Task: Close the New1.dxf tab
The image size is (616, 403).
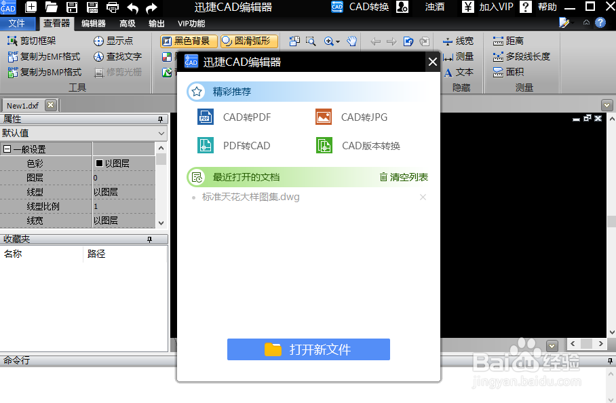Action: 50,105
